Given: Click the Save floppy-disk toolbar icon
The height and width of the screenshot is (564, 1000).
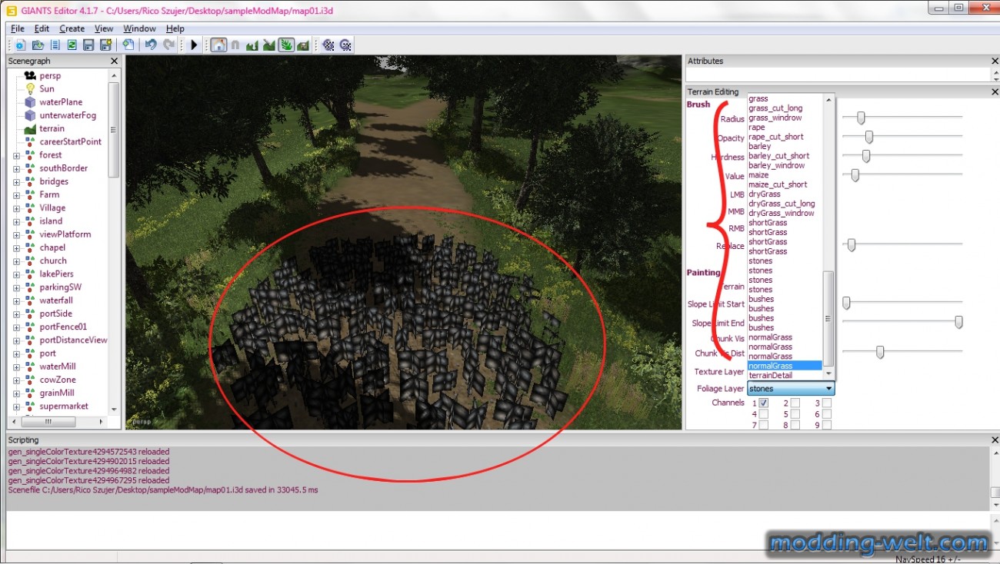Looking at the screenshot, I should coord(88,45).
